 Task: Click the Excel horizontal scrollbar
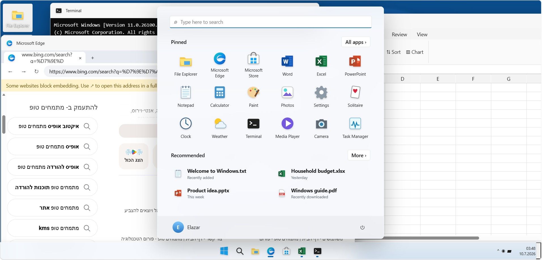tap(417, 238)
